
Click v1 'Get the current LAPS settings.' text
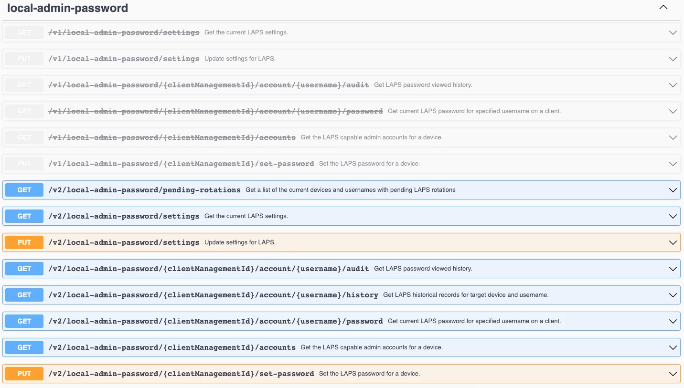coord(246,32)
